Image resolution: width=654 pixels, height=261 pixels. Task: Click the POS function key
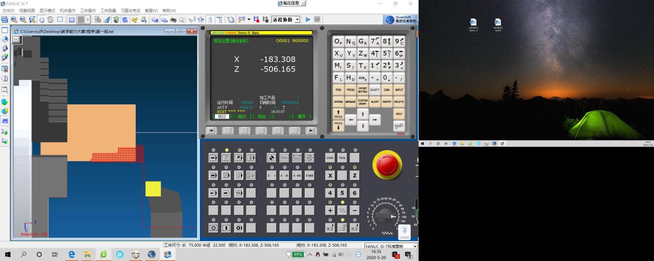pos(338,90)
